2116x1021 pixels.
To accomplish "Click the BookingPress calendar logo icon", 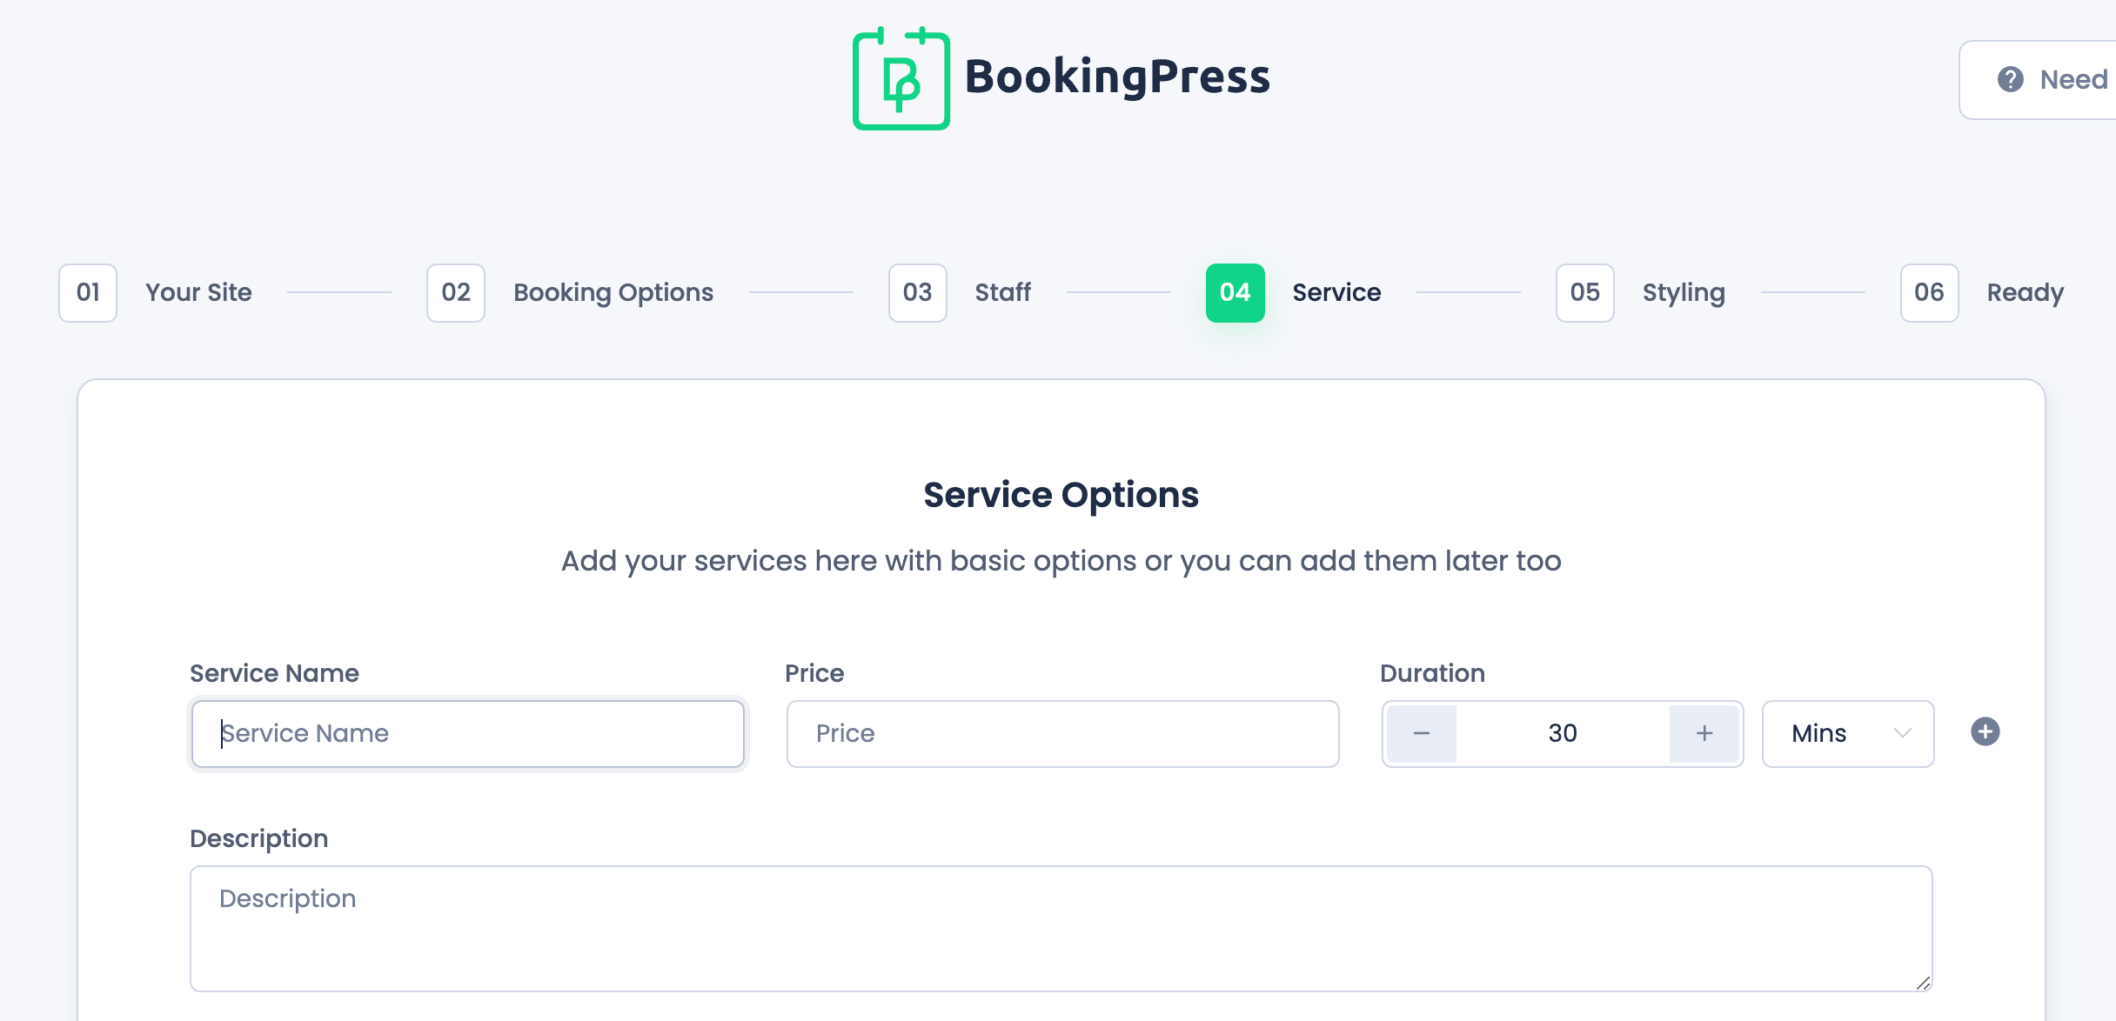I will pos(901,78).
